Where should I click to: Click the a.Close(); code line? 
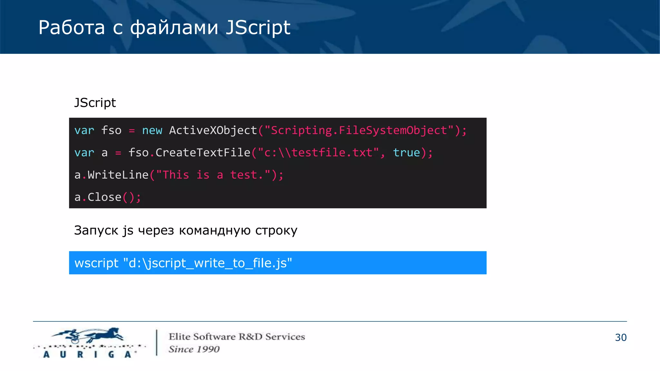coord(108,197)
